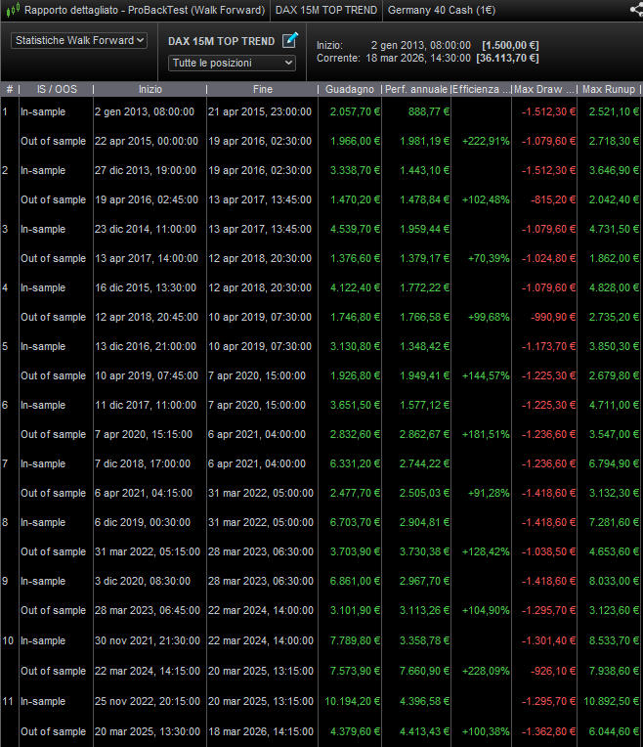Viewport: 643px width, 747px height.
Task: Click the share icon in title bar
Action: pos(635,10)
